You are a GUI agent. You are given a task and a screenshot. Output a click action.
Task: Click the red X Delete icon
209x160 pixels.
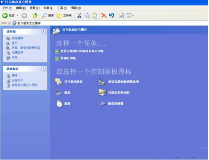[x=104, y=15]
